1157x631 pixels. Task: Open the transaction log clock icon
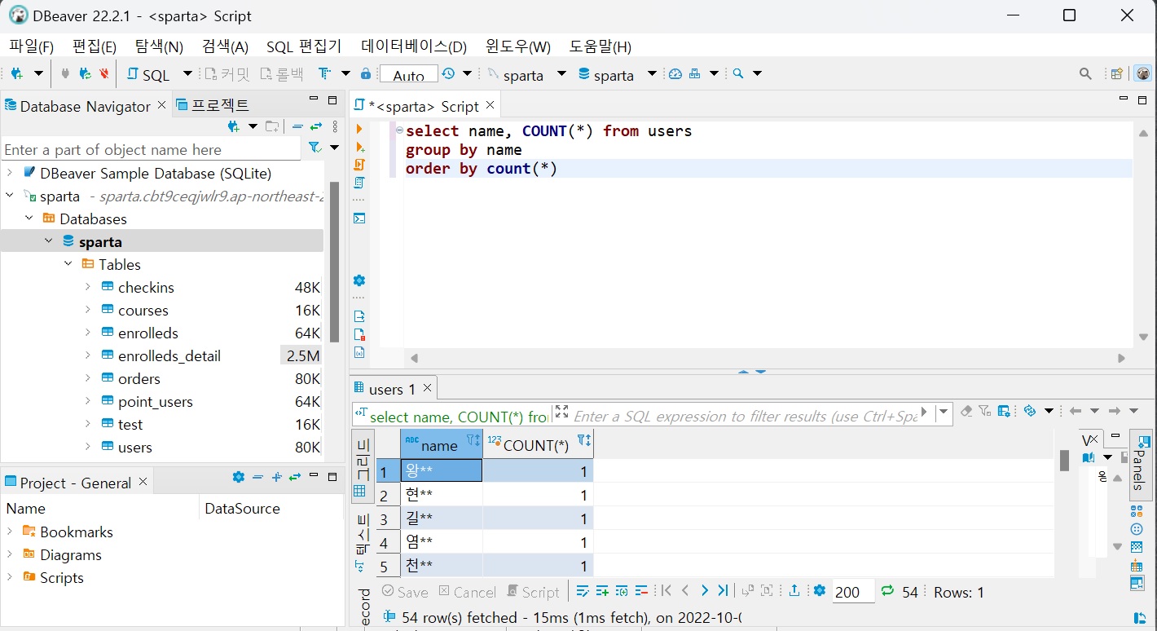(x=449, y=73)
